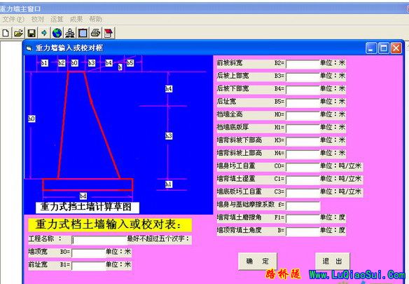Click the 挡墙全高 H0 input field
The height and width of the screenshot is (284, 409).
(x=303, y=116)
